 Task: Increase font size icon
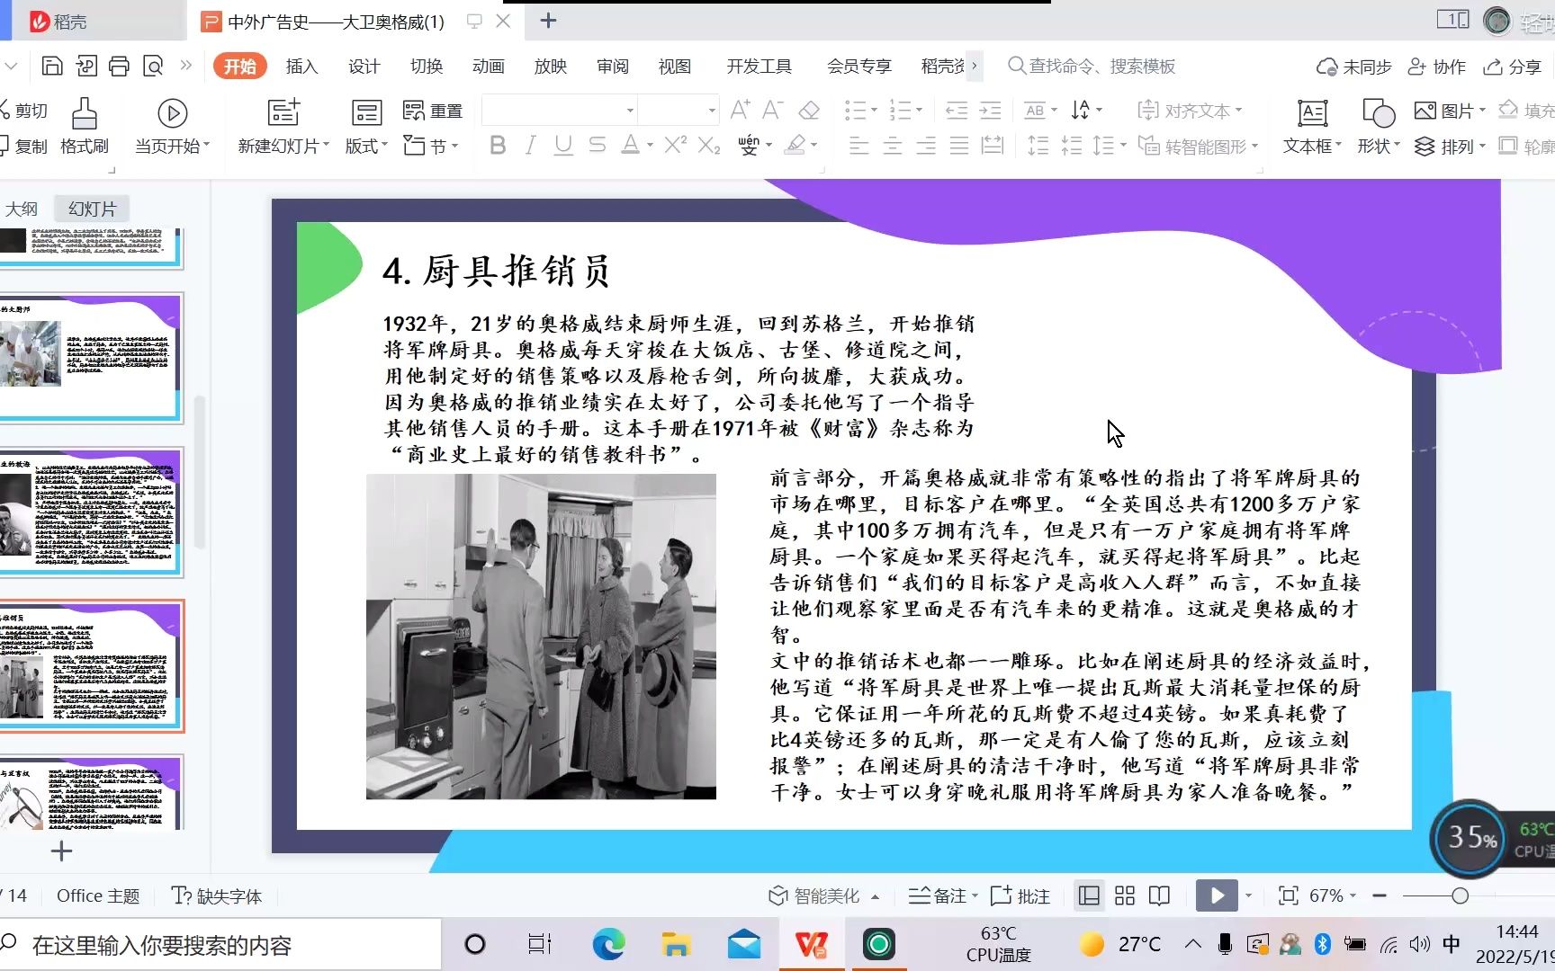[740, 110]
